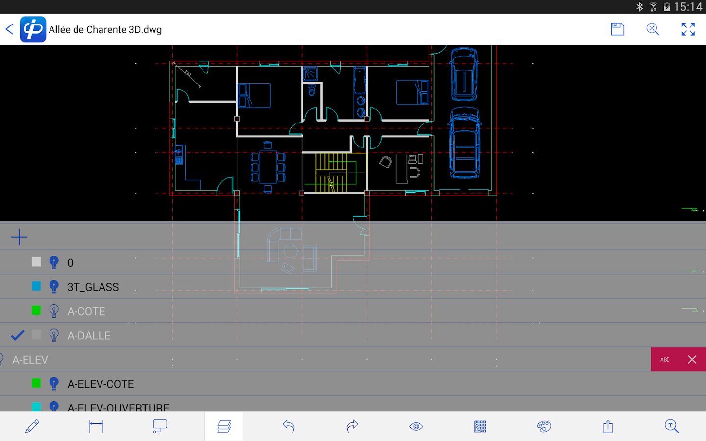706x441 pixels.
Task: Toggle visibility of the 3T_GLASS layer
Action: point(53,286)
